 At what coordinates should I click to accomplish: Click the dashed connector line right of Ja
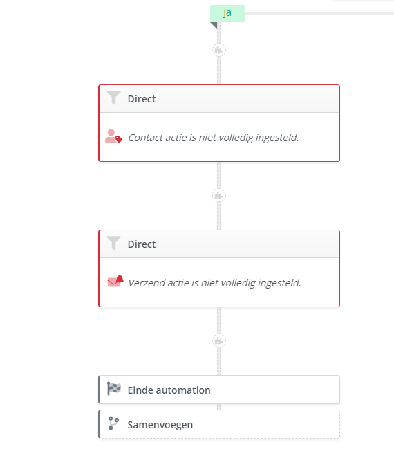click(x=319, y=13)
